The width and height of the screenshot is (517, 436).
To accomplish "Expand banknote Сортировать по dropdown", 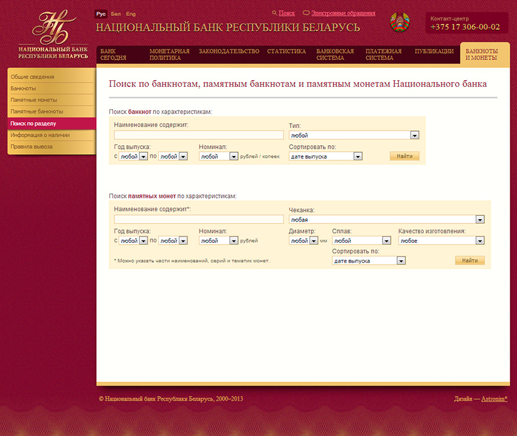I will (325, 156).
